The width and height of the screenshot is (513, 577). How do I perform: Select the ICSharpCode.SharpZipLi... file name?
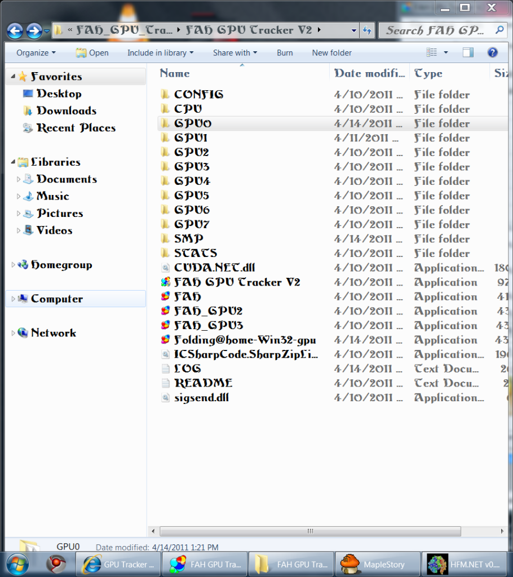point(246,354)
